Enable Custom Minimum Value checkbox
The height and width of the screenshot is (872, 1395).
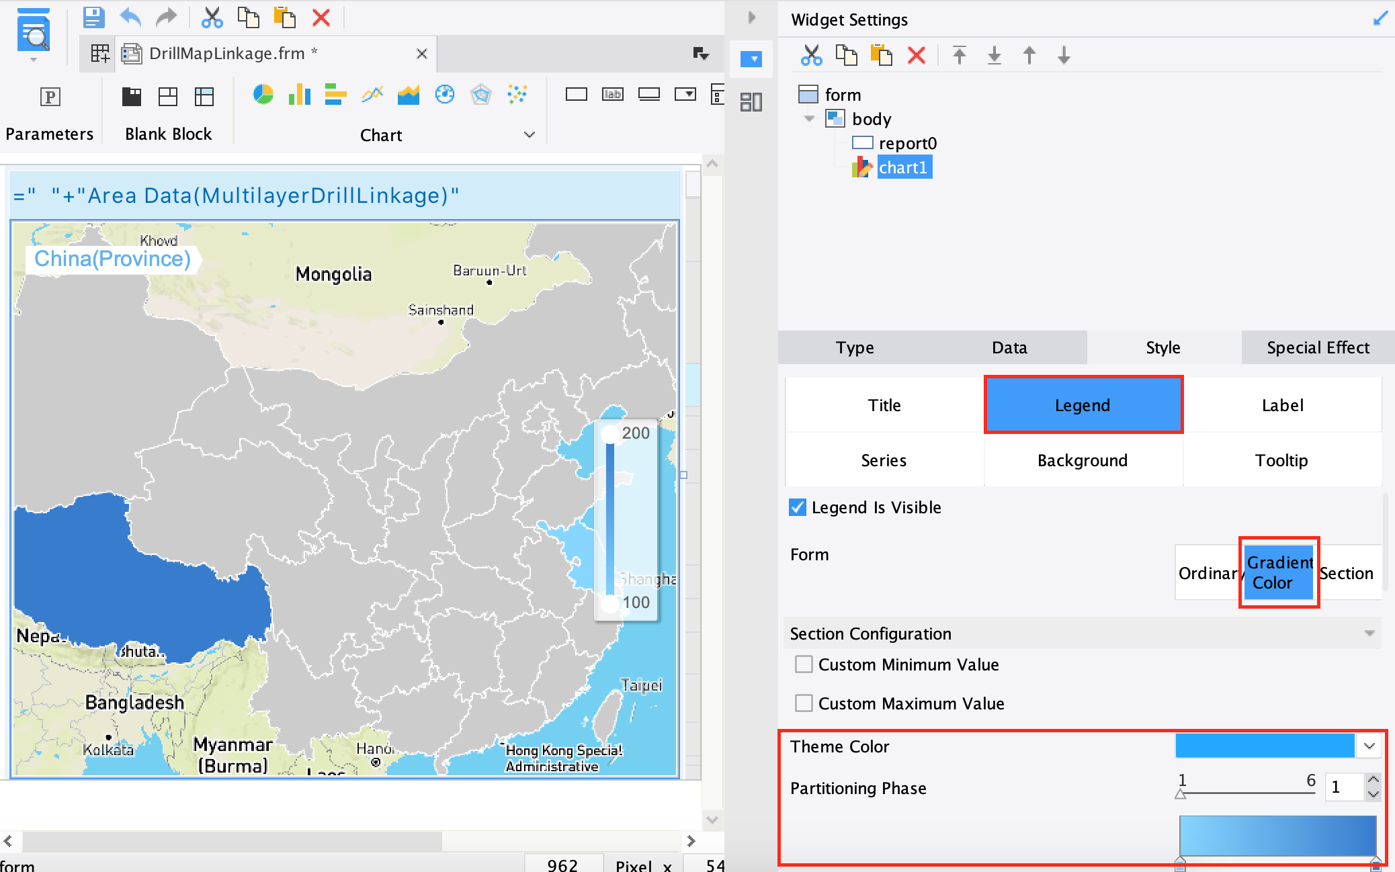[x=804, y=664]
